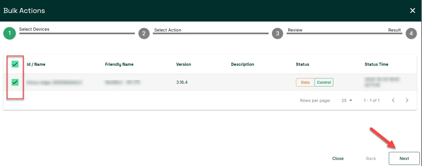The height and width of the screenshot is (166, 422).
Task: Click the Back button
Action: [371, 159]
